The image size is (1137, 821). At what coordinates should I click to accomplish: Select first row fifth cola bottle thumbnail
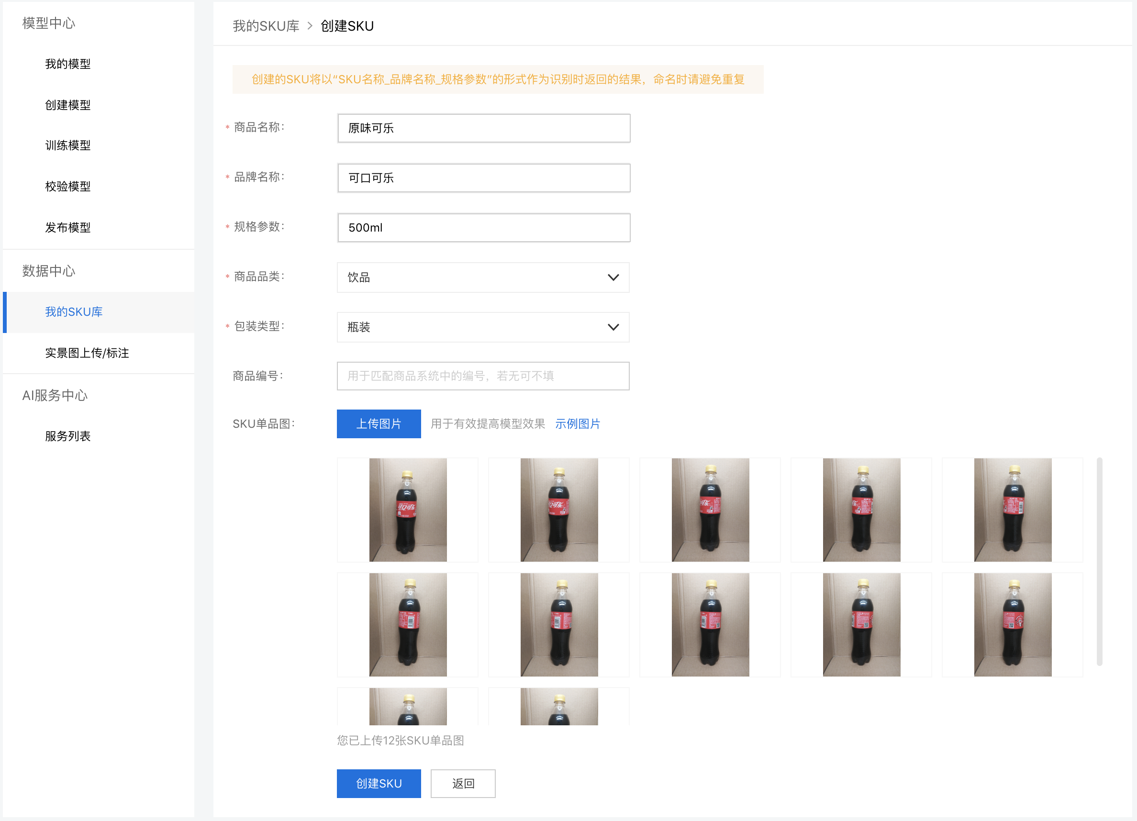(1012, 510)
